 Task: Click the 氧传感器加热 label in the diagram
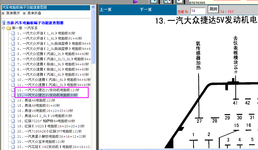pyautogui.click(x=198, y=56)
